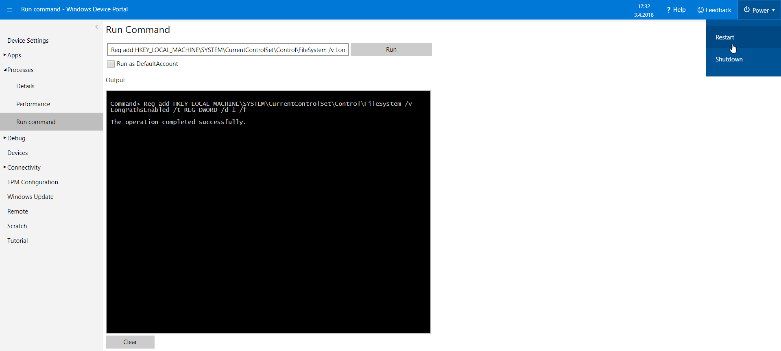
Task: Clear the command output
Action: (x=130, y=342)
